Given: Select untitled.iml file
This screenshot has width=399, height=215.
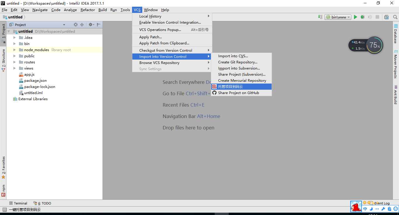Looking at the screenshot, I should click(x=31, y=93).
